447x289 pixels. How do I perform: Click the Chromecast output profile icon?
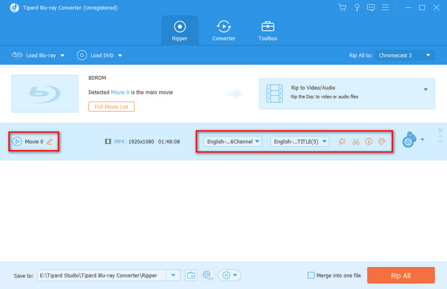pyautogui.click(x=409, y=140)
